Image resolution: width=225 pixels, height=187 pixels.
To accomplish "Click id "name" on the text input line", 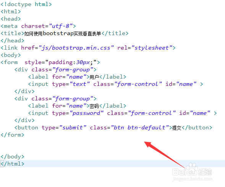I will tap(181, 84).
